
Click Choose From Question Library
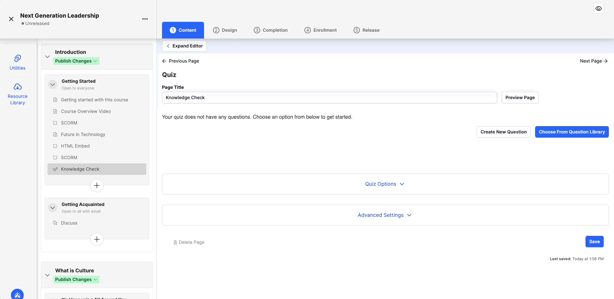click(571, 132)
